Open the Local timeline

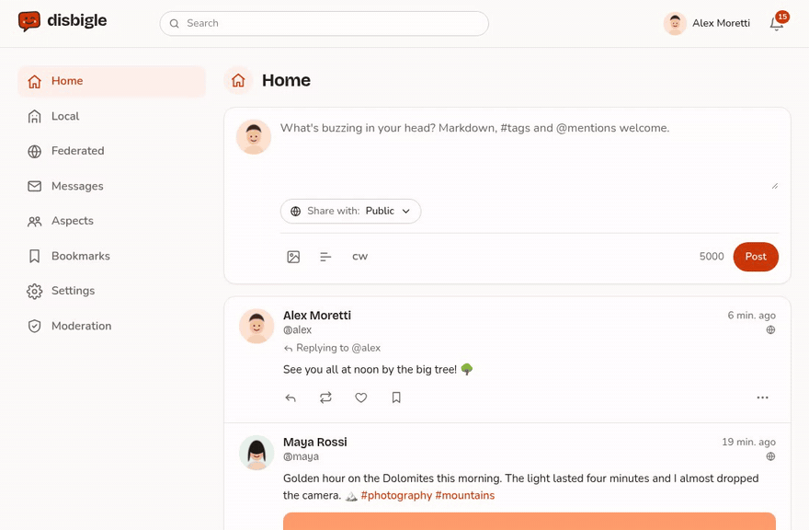(x=111, y=116)
